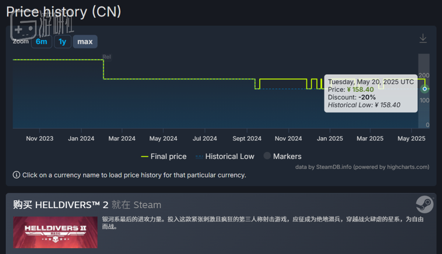This screenshot has width=442, height=254.
Task: Click the Nov 2024 x-axis label
Action: [x=288, y=138]
